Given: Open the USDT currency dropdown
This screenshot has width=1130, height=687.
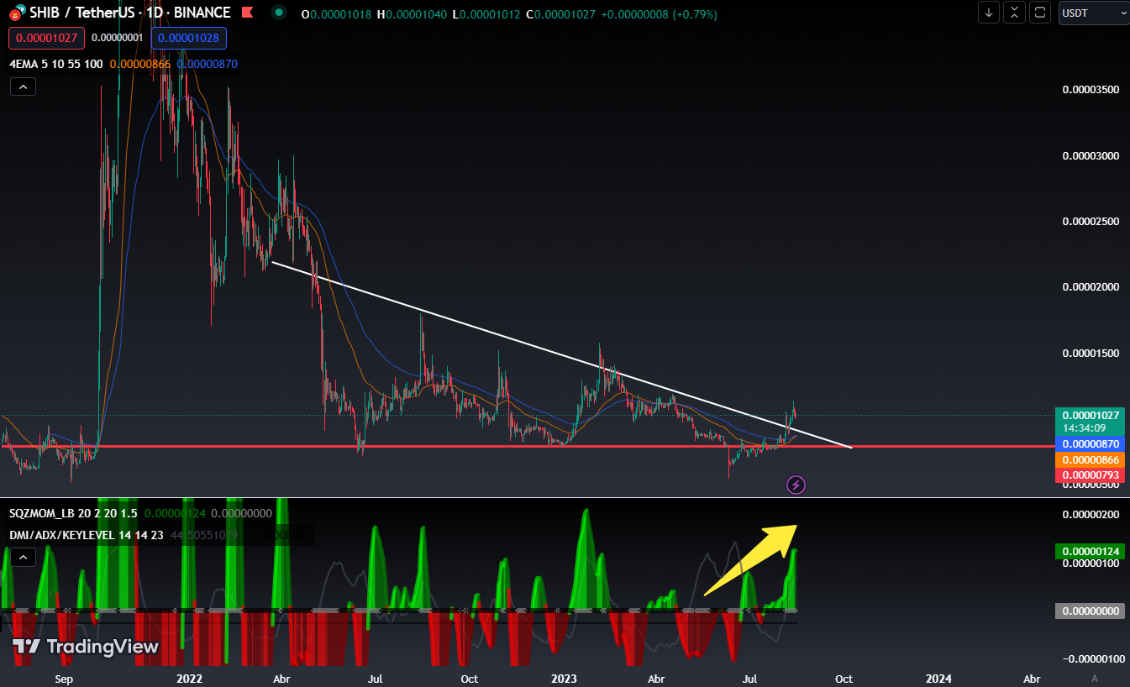Looking at the screenshot, I should [1093, 13].
